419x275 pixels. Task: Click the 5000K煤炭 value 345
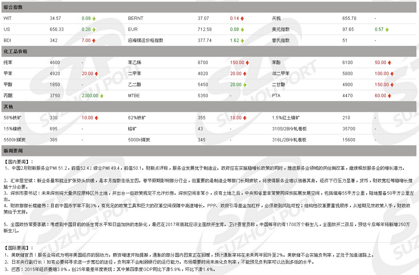[201, 140]
